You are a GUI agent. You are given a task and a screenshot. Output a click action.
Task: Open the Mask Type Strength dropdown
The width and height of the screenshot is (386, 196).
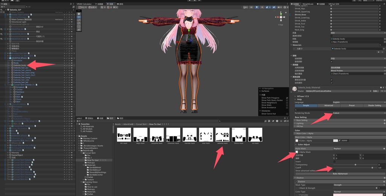pos(359,185)
